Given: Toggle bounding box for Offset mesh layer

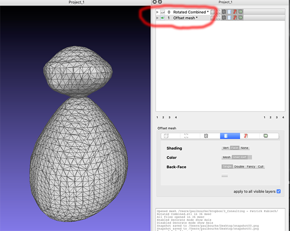Looking at the screenshot, I should (x=213, y=18).
